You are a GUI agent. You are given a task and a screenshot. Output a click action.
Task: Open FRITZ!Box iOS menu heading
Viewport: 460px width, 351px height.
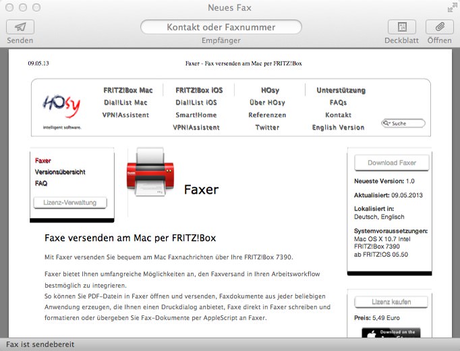coord(199,90)
